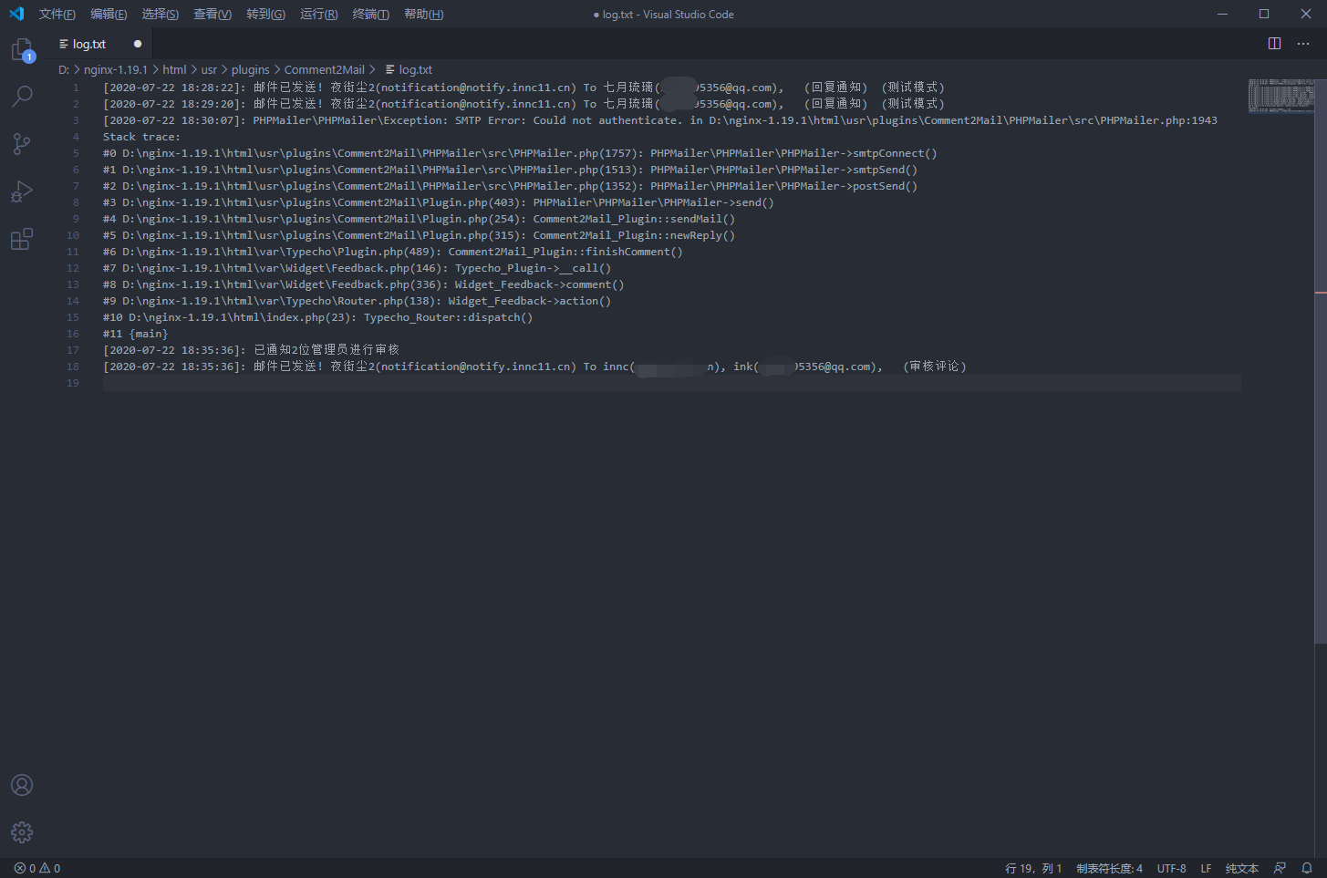Open the 编辑(E) menu
Screen dimensions: 1327x878
109,14
